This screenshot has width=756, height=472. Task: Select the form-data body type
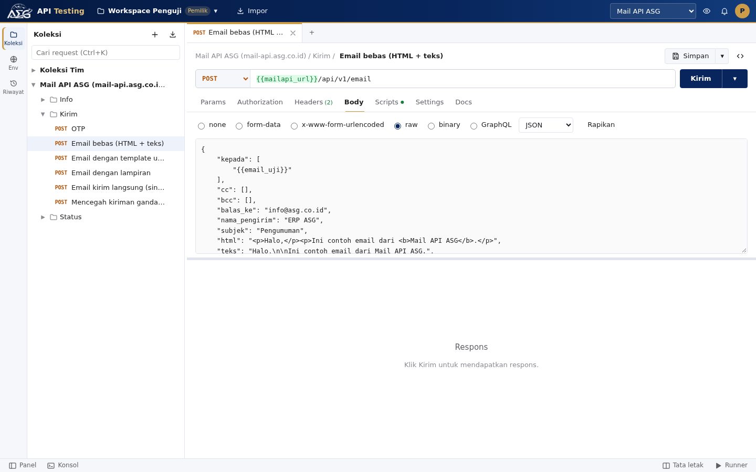click(239, 126)
